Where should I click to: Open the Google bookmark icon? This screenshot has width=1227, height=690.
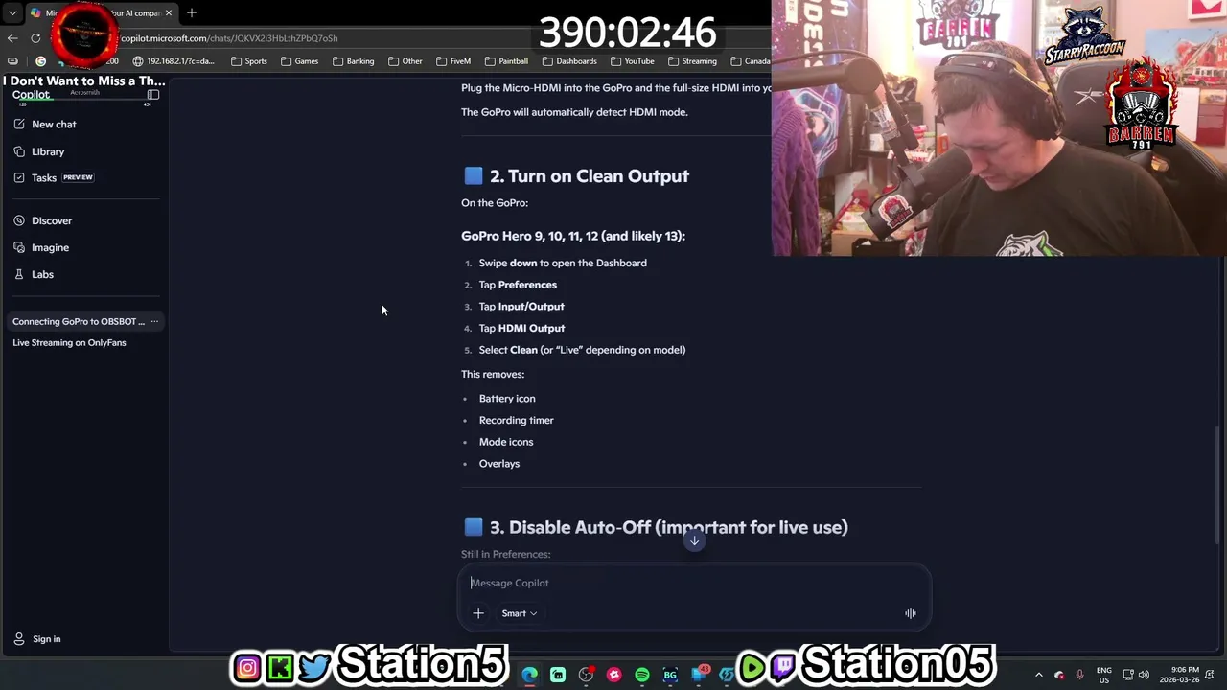point(40,61)
